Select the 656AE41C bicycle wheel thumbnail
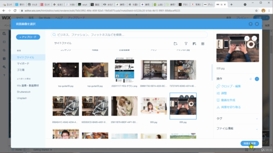Screen dimensions: 273x153 tap(66, 106)
